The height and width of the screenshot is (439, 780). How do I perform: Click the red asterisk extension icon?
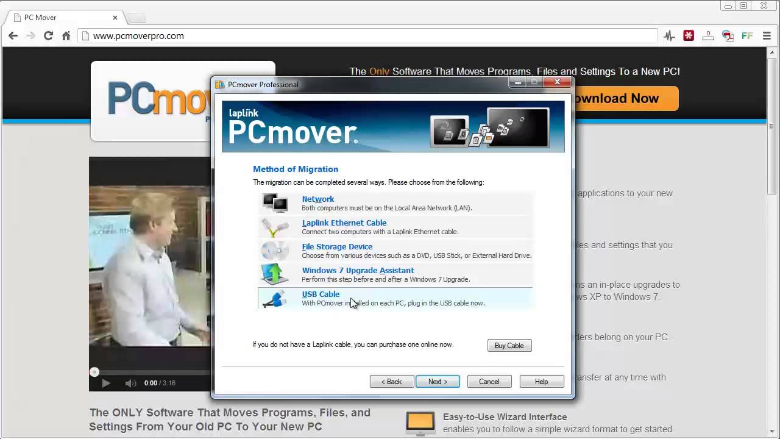[689, 36]
